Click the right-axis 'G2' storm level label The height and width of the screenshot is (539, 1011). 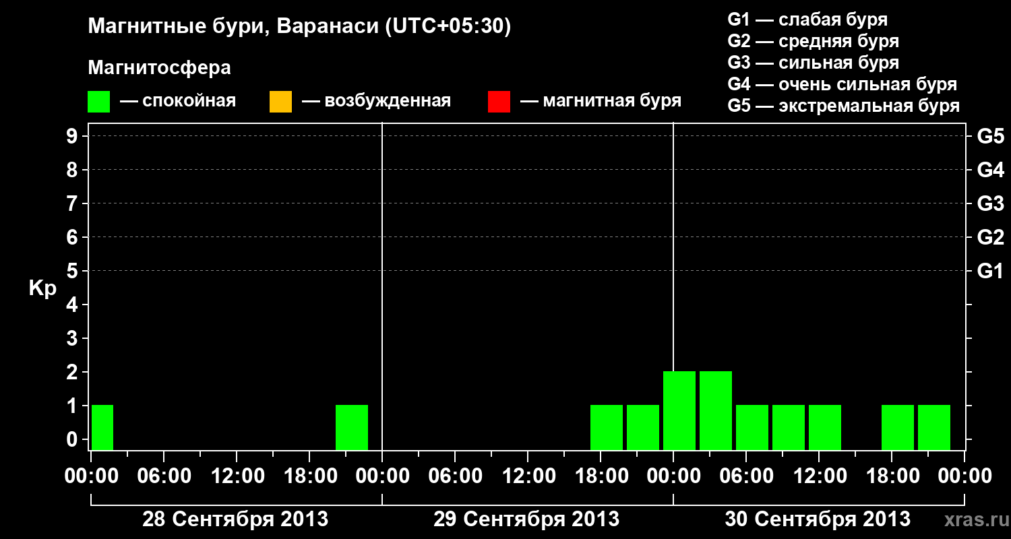pos(991,237)
